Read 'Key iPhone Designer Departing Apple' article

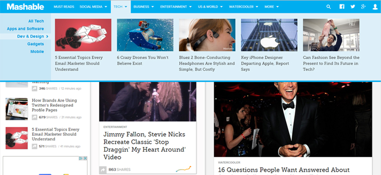click(265, 63)
